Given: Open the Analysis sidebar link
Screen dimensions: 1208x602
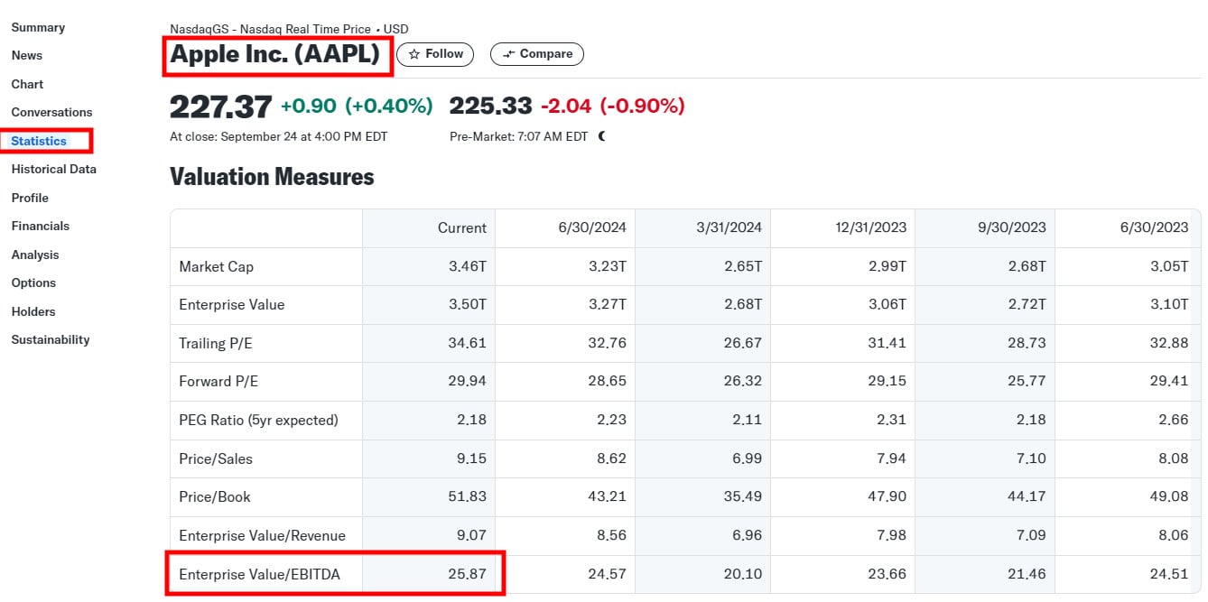Looking at the screenshot, I should point(35,255).
